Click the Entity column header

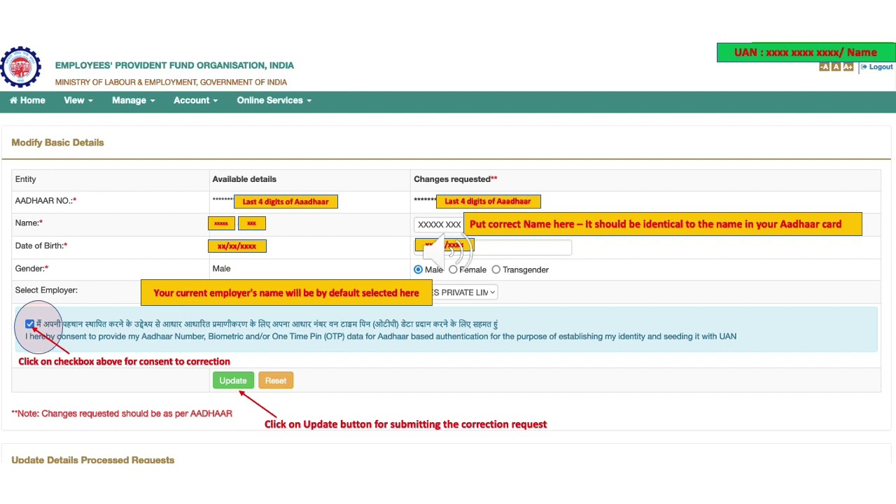[x=25, y=179]
